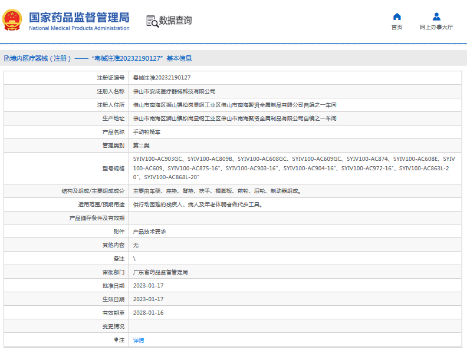Click the 适用范围 intended use description
Viewport: 467px width, 350px height.
pyautogui.click(x=198, y=204)
